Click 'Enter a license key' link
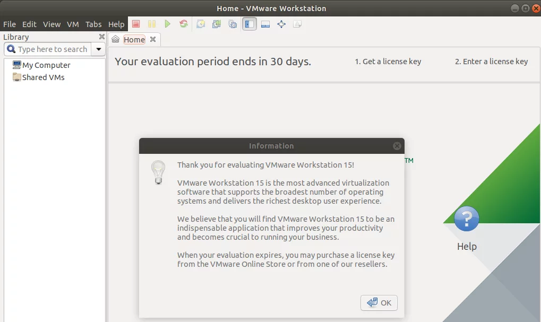The width and height of the screenshot is (541, 322). [491, 62]
